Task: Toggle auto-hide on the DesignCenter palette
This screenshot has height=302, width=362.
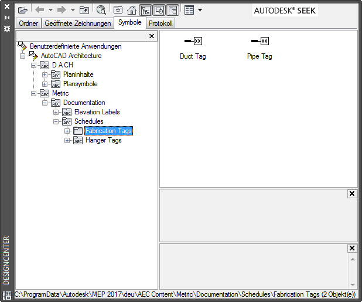Action: pos(7,18)
